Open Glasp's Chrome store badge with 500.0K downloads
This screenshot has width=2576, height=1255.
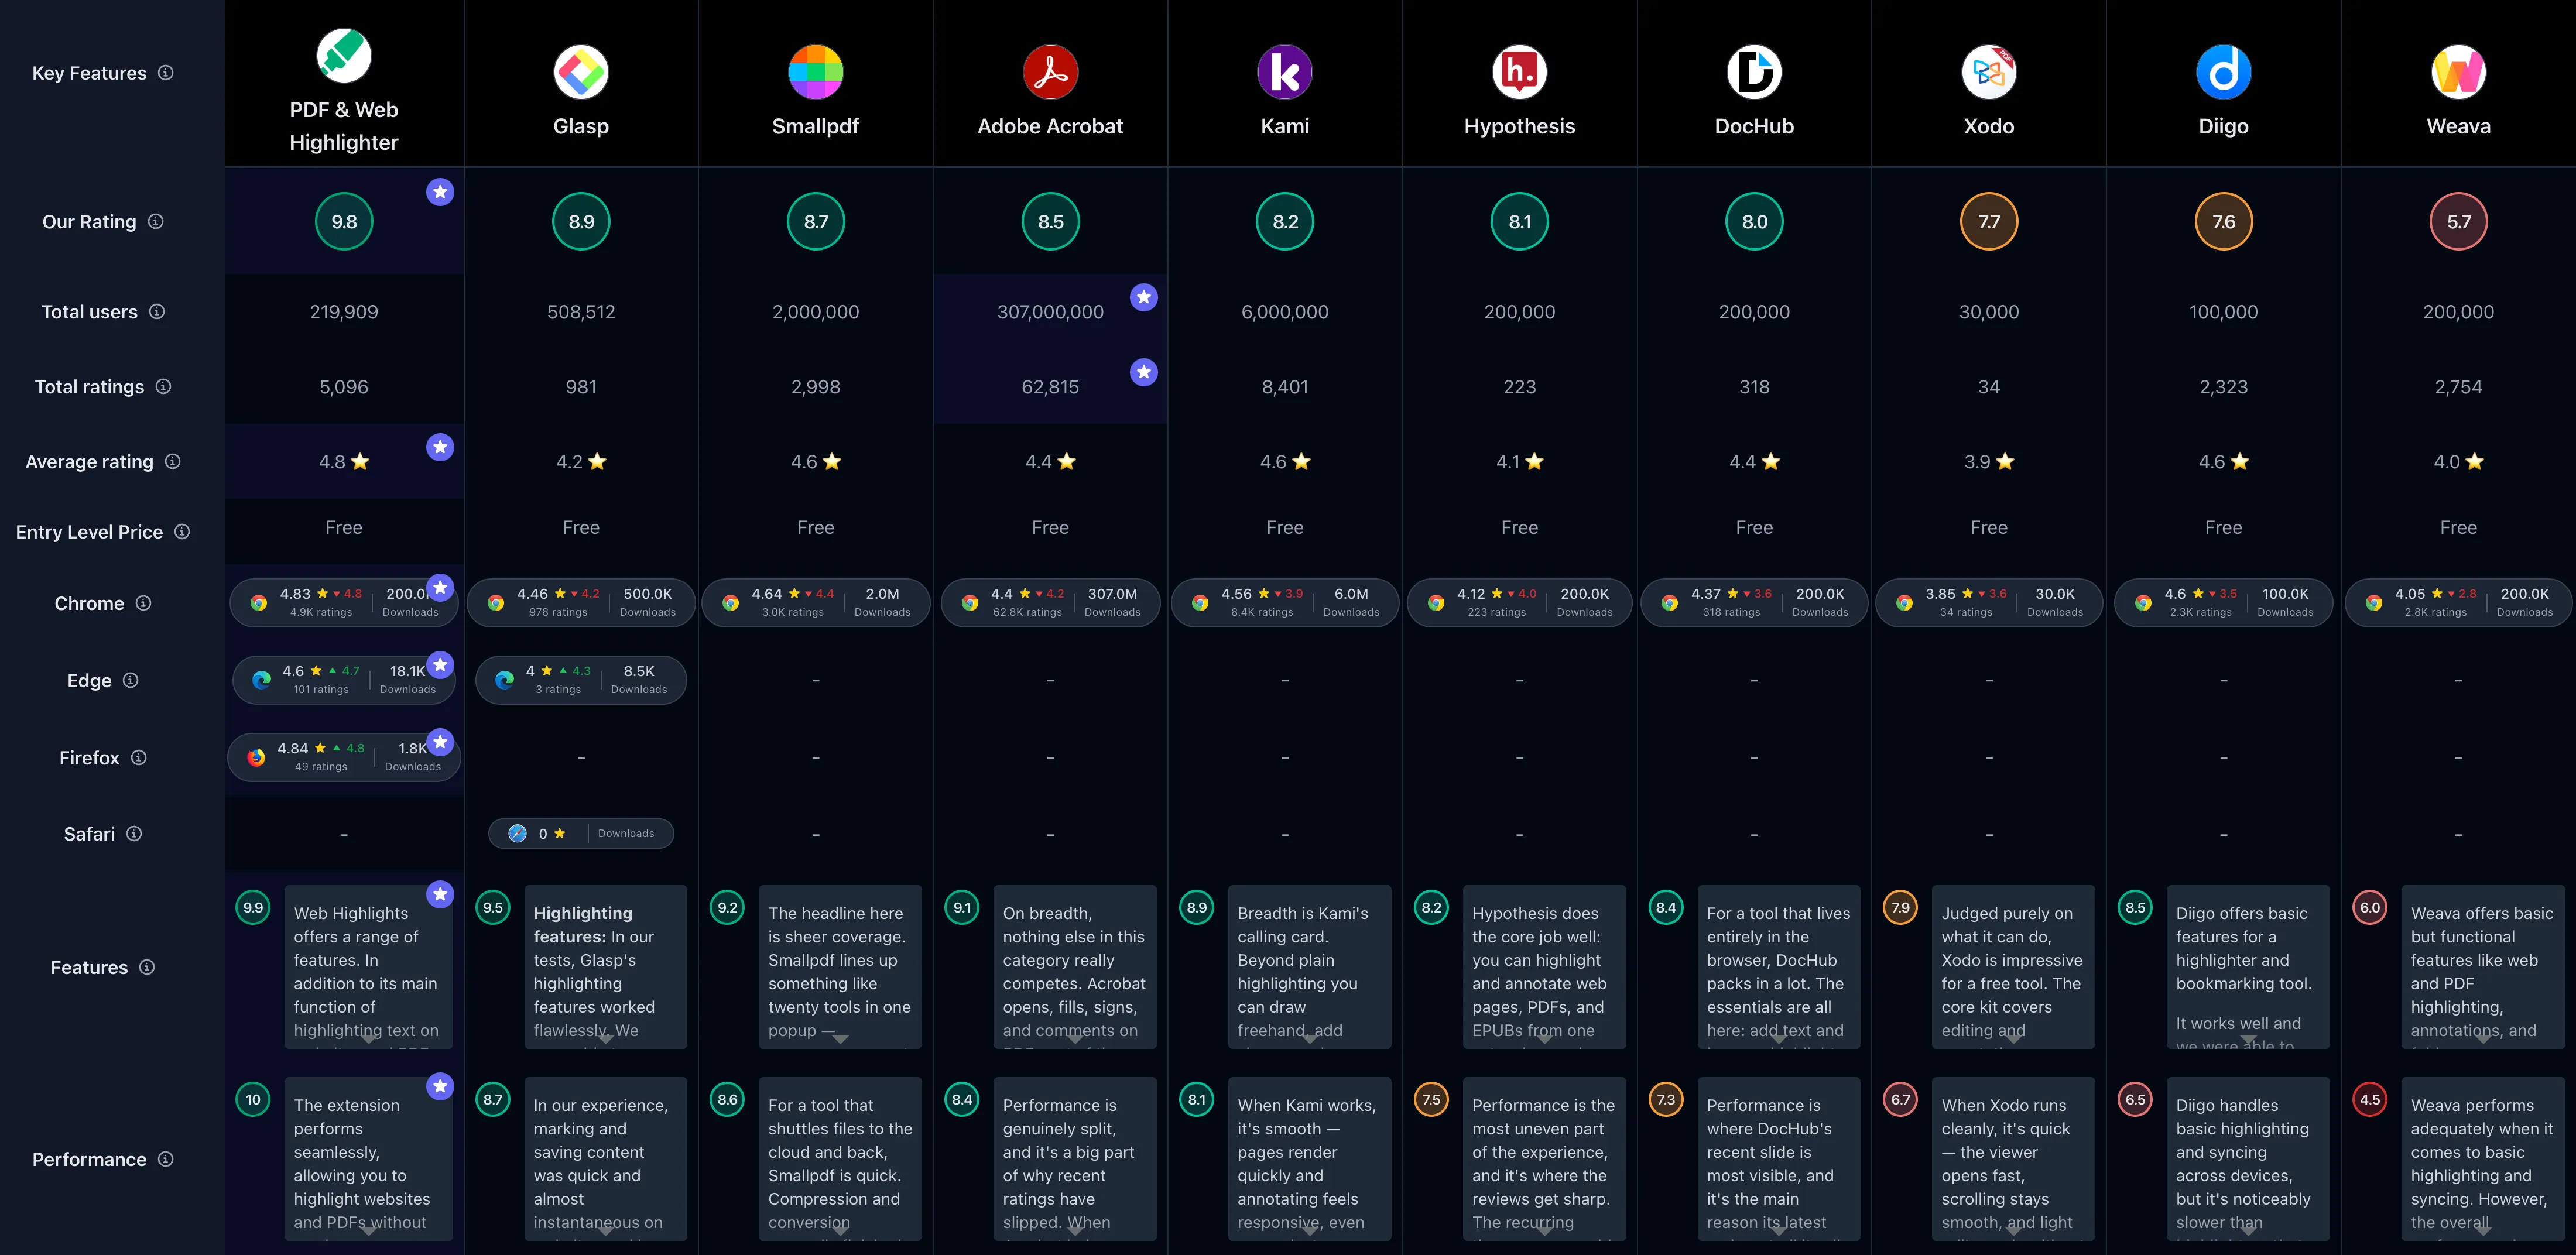pyautogui.click(x=581, y=603)
